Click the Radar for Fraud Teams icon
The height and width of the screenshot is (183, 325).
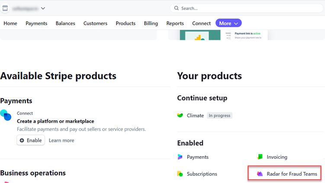coord(260,174)
